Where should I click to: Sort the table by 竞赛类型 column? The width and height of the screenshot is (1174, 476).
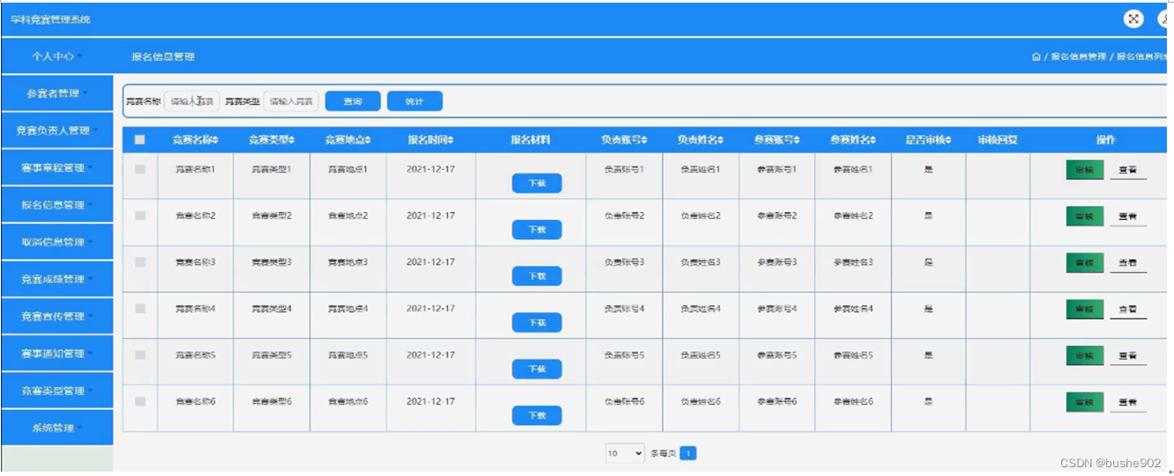272,140
